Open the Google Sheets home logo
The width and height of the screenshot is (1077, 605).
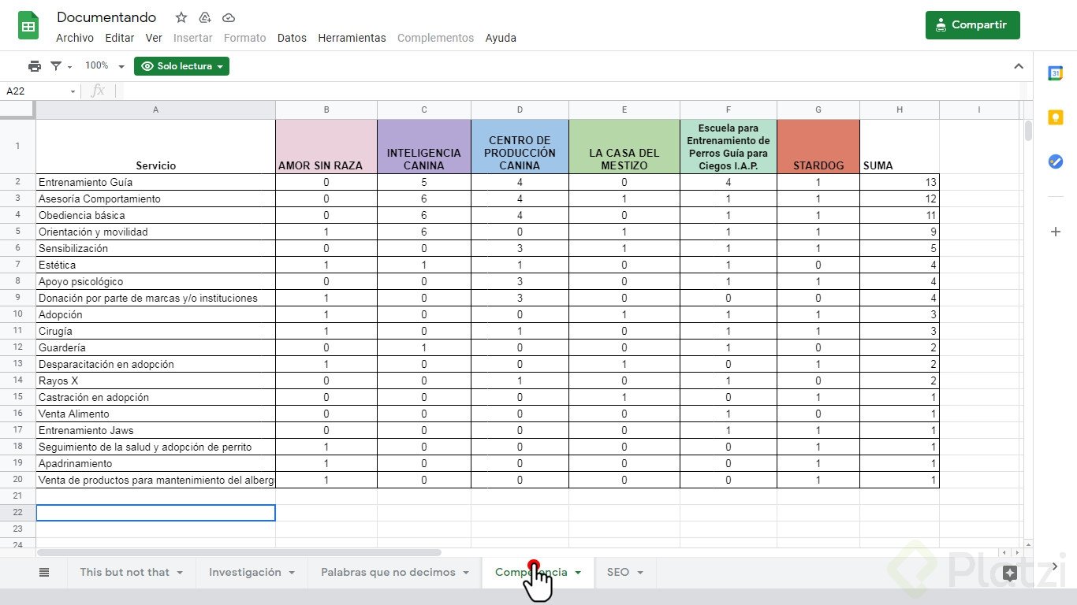[x=28, y=25]
